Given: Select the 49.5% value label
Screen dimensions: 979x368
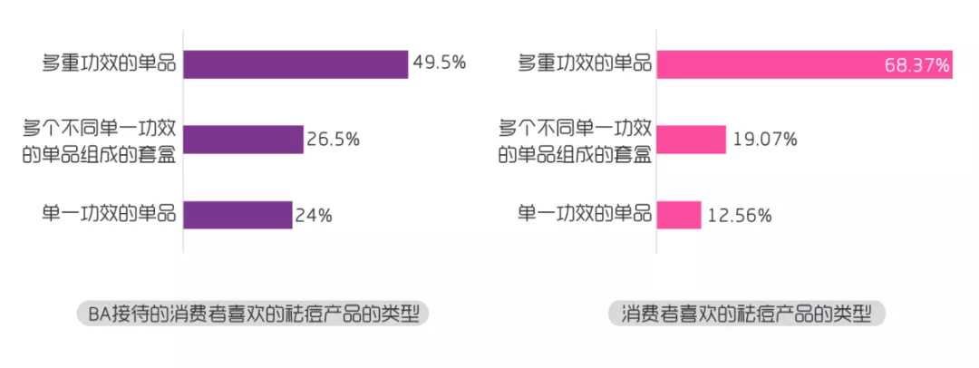Looking at the screenshot, I should click(x=439, y=63).
